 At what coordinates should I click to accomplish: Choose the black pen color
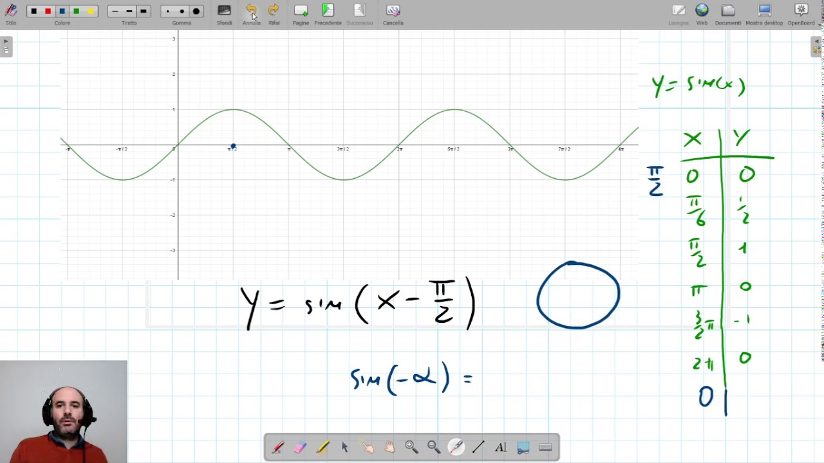point(34,12)
